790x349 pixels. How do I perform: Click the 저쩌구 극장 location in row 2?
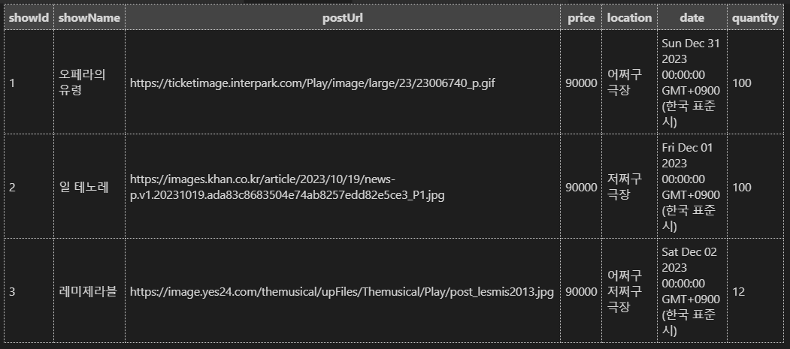(x=629, y=187)
